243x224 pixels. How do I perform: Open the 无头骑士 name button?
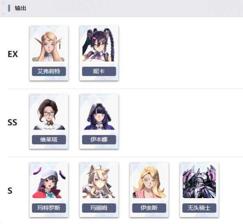pos(199,208)
